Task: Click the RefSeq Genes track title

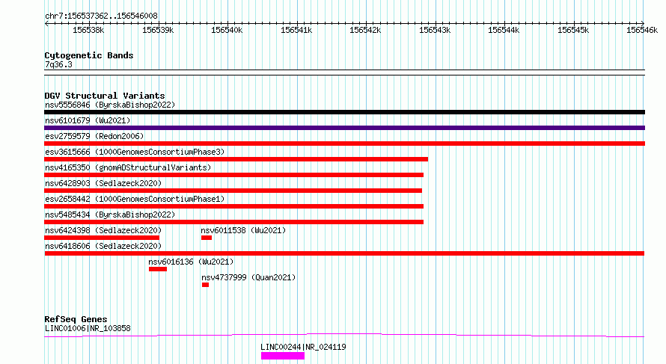Action: pos(76,319)
